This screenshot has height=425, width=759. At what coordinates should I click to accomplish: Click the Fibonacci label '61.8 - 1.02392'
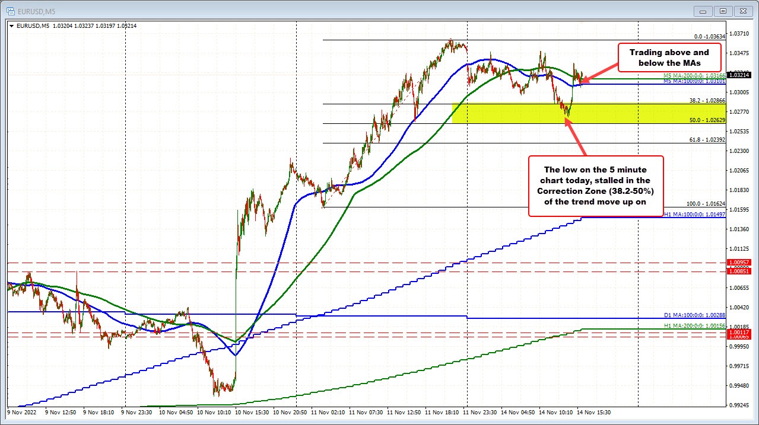(707, 140)
